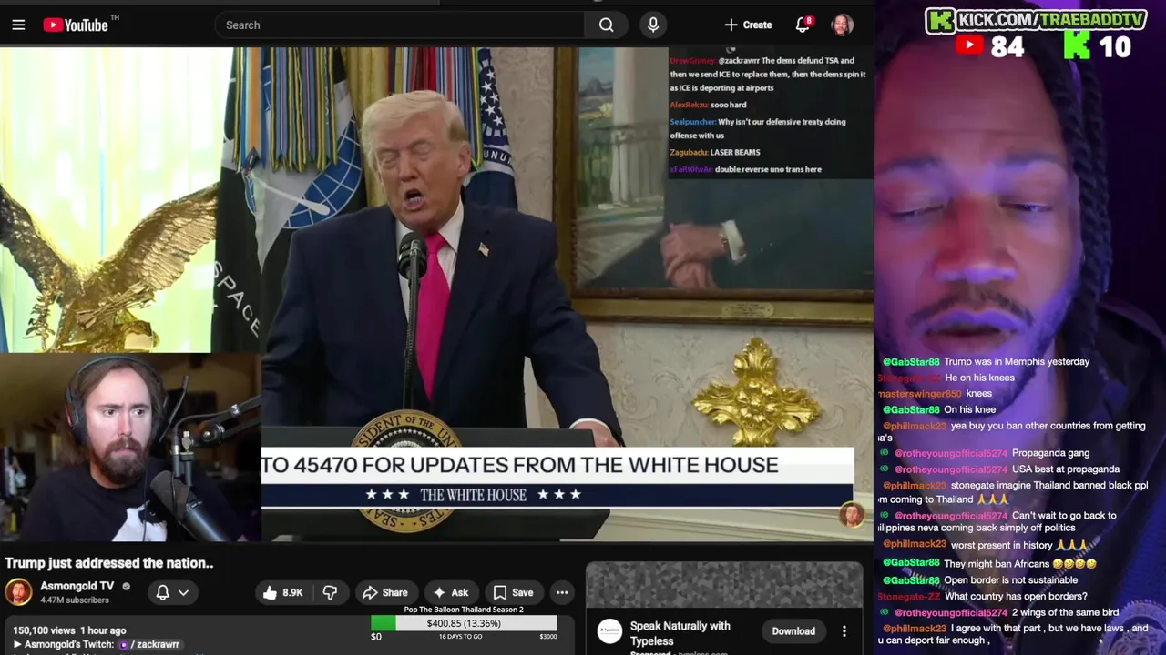
Task: Click the Kick viewer count logo in overlay
Action: click(1078, 45)
